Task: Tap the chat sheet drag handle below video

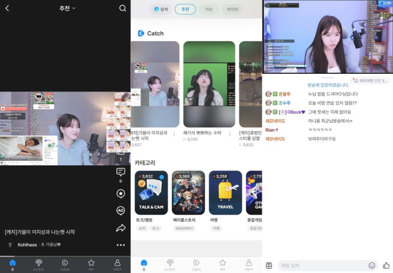Action: 328,78
